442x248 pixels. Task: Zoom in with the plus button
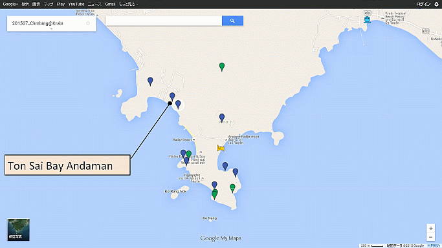[x=431, y=229]
